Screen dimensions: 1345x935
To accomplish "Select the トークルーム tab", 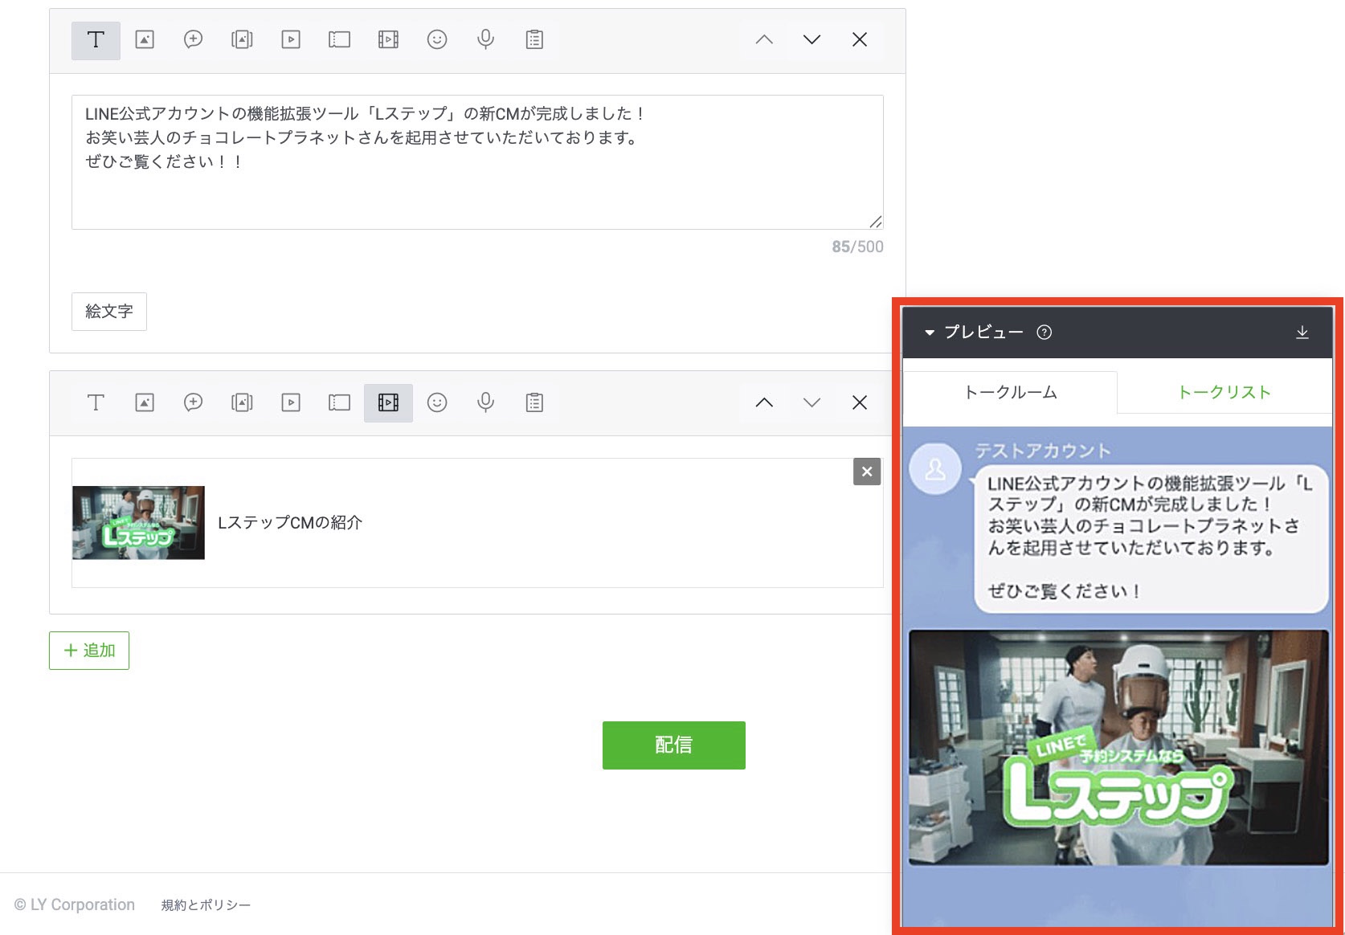I will click(1011, 393).
